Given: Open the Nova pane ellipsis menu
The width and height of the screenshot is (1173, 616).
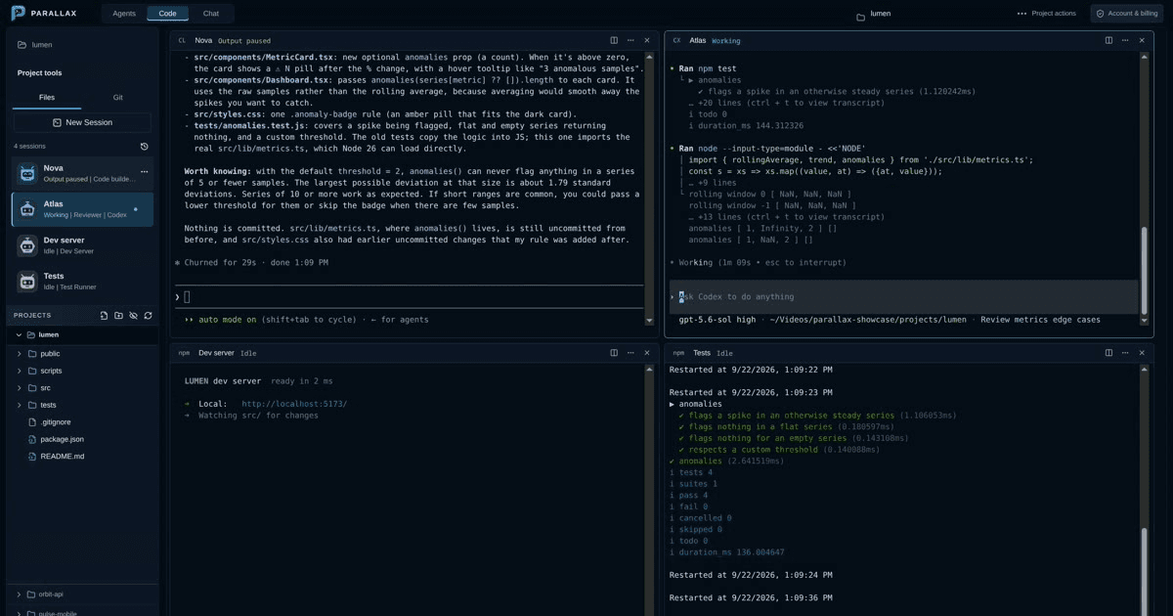Looking at the screenshot, I should coord(630,40).
